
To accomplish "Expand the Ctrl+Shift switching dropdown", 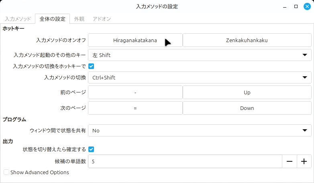I will click(200, 77).
